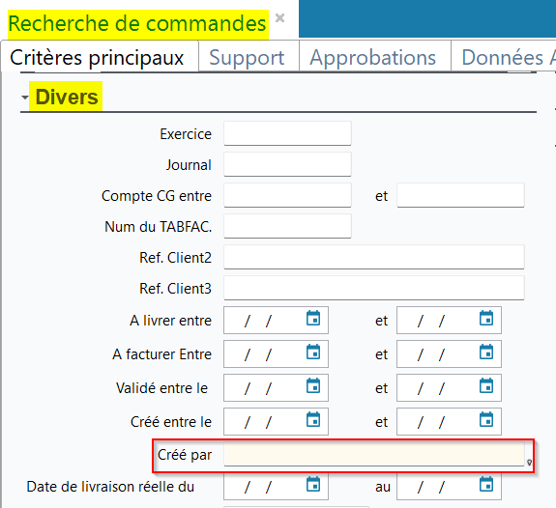
Task: Collapse the Divers section
Action: point(25,98)
